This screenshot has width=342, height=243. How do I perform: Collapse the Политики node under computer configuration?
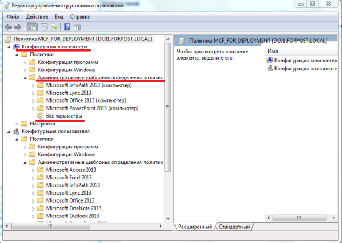coord(17,55)
